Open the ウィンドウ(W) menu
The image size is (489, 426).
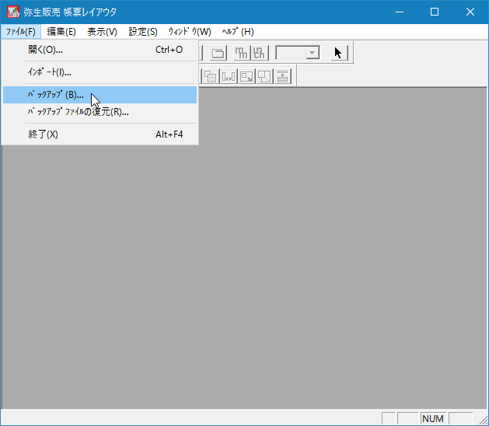click(x=190, y=32)
